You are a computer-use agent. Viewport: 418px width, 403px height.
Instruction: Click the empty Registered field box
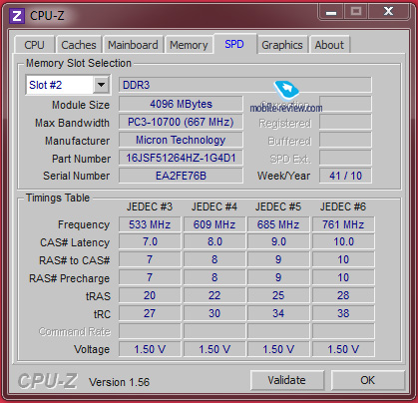tap(345, 122)
